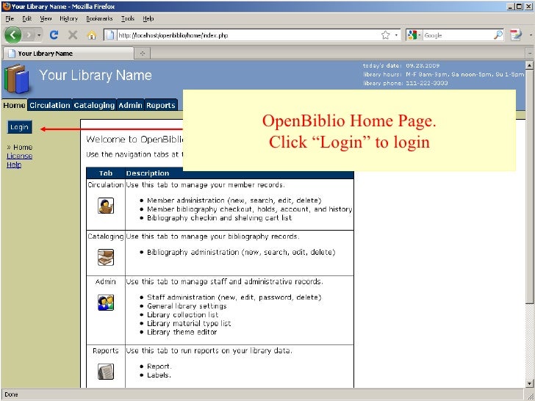Screen dimensions: 535x401
Task: Click the page scrollbar up arrow
Action: point(530,65)
